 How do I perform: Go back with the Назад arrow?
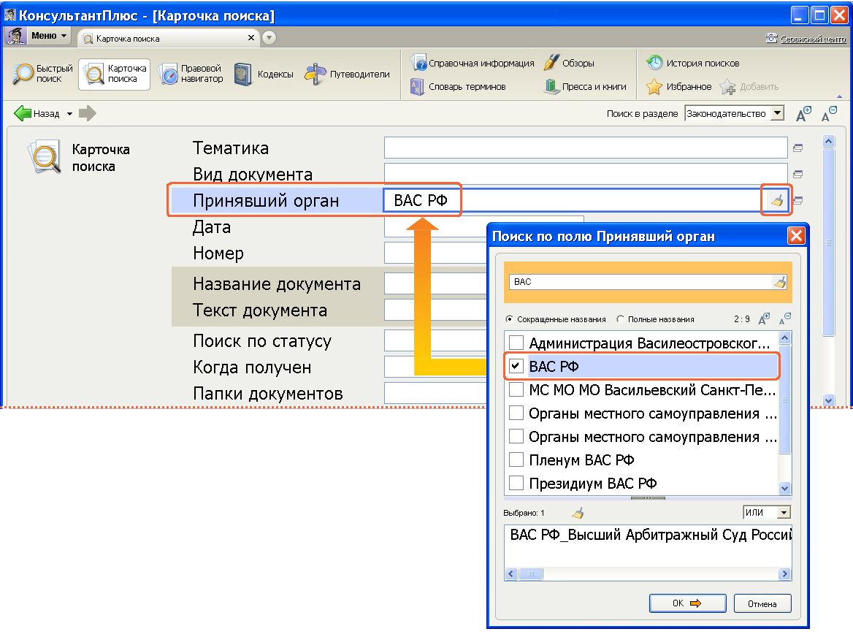(x=36, y=113)
